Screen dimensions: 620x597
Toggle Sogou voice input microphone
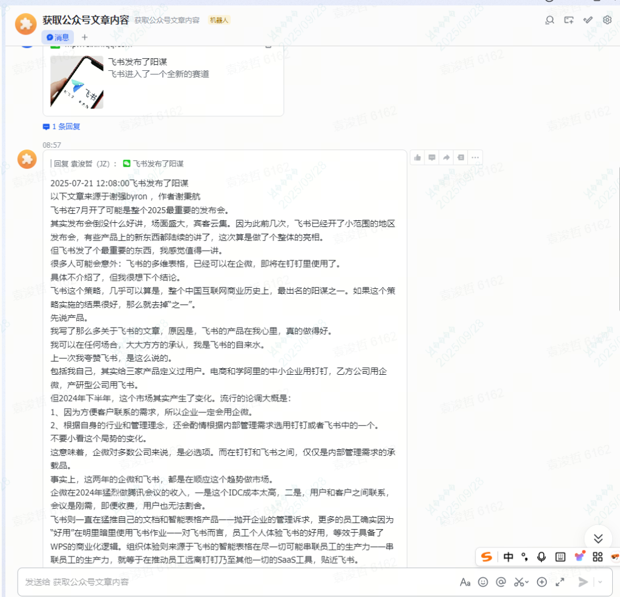click(x=541, y=556)
